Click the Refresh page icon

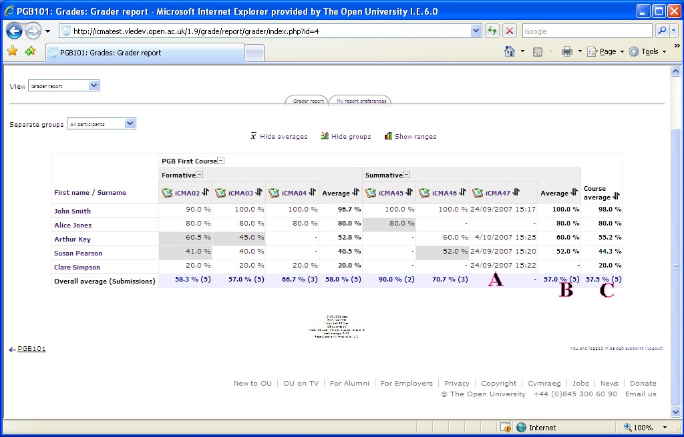pyautogui.click(x=492, y=31)
